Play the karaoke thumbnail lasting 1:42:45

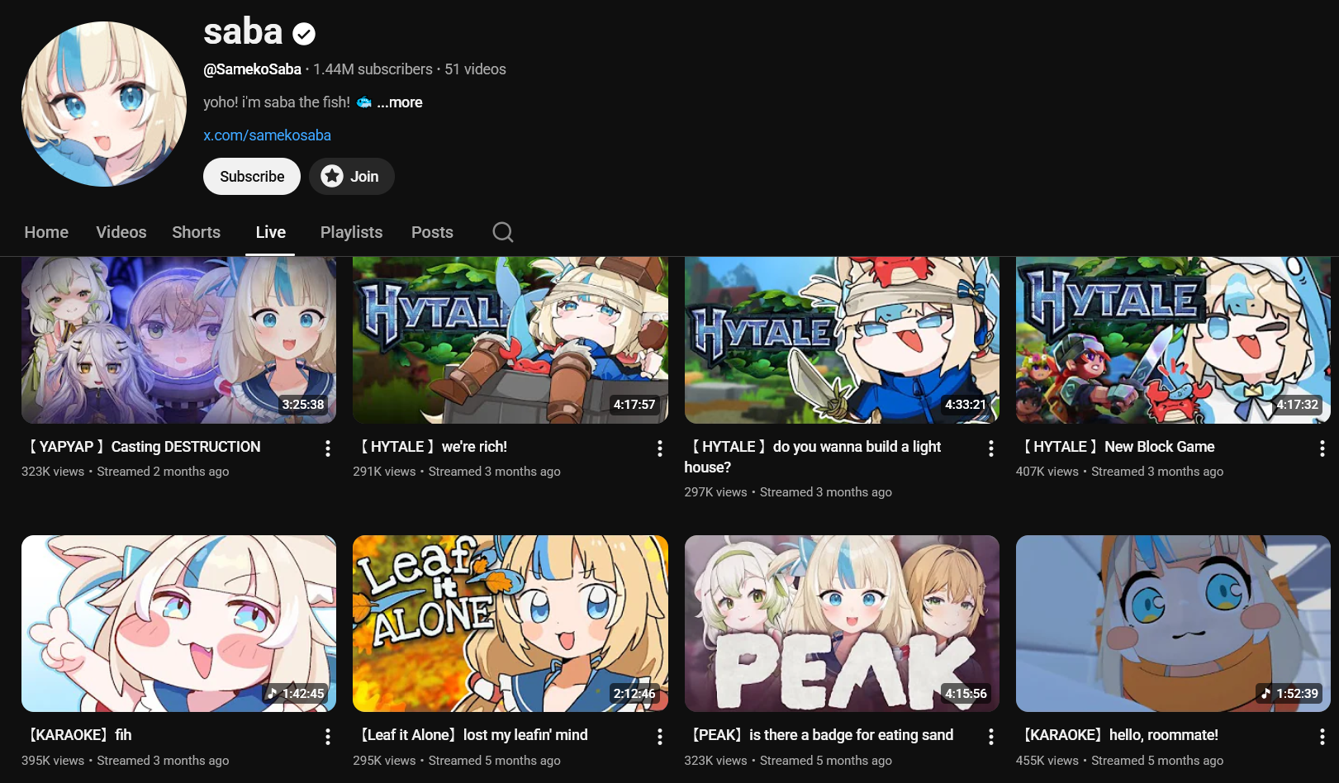[178, 624]
